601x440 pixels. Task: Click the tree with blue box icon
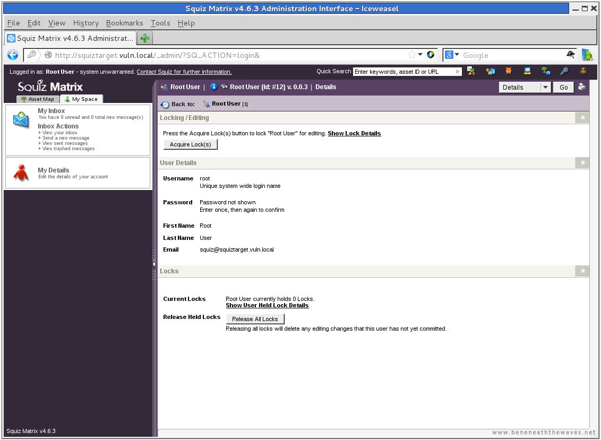coord(546,71)
